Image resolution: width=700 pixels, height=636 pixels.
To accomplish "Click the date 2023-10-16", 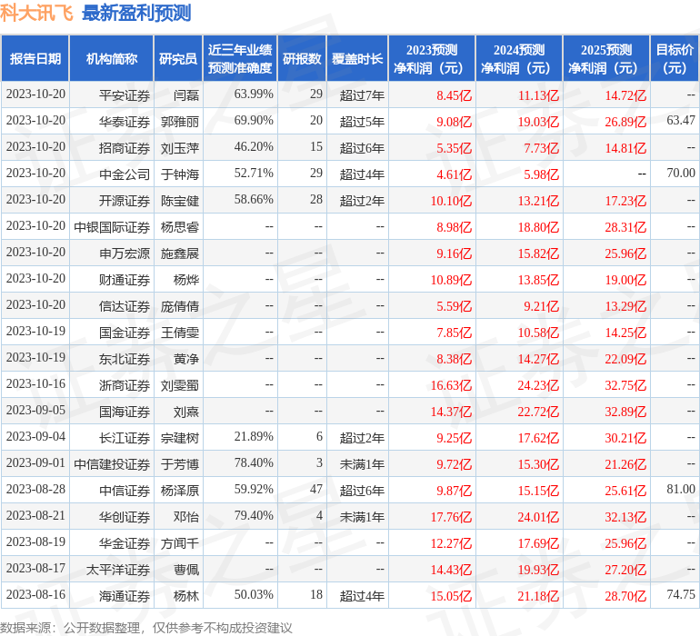I will tap(35, 383).
